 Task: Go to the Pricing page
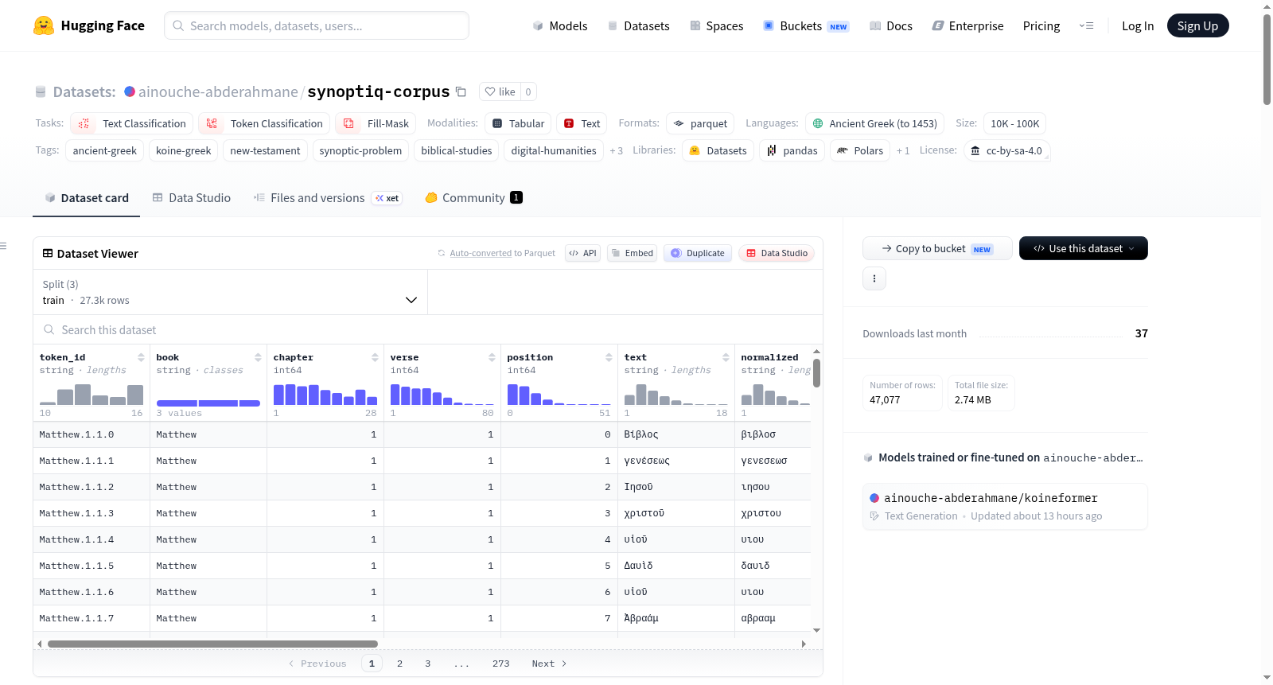[1041, 25]
